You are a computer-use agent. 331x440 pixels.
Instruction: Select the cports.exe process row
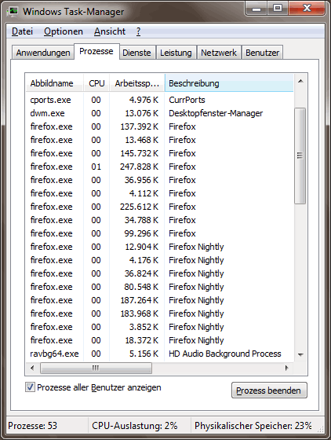coord(160,100)
